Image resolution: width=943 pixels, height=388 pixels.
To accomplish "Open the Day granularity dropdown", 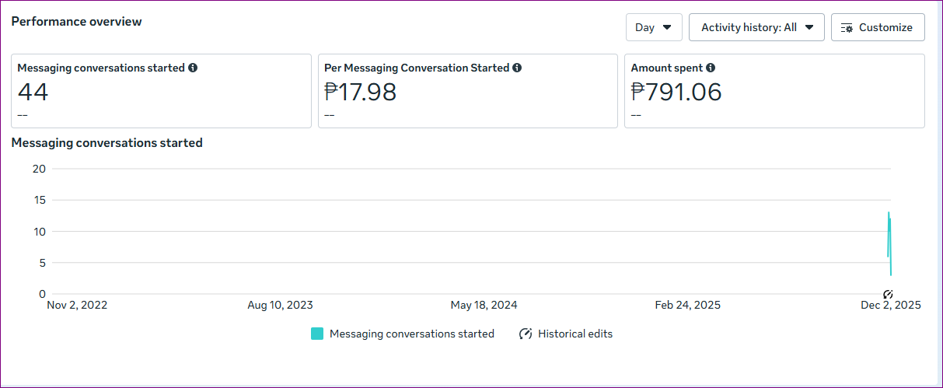I will pyautogui.click(x=653, y=27).
